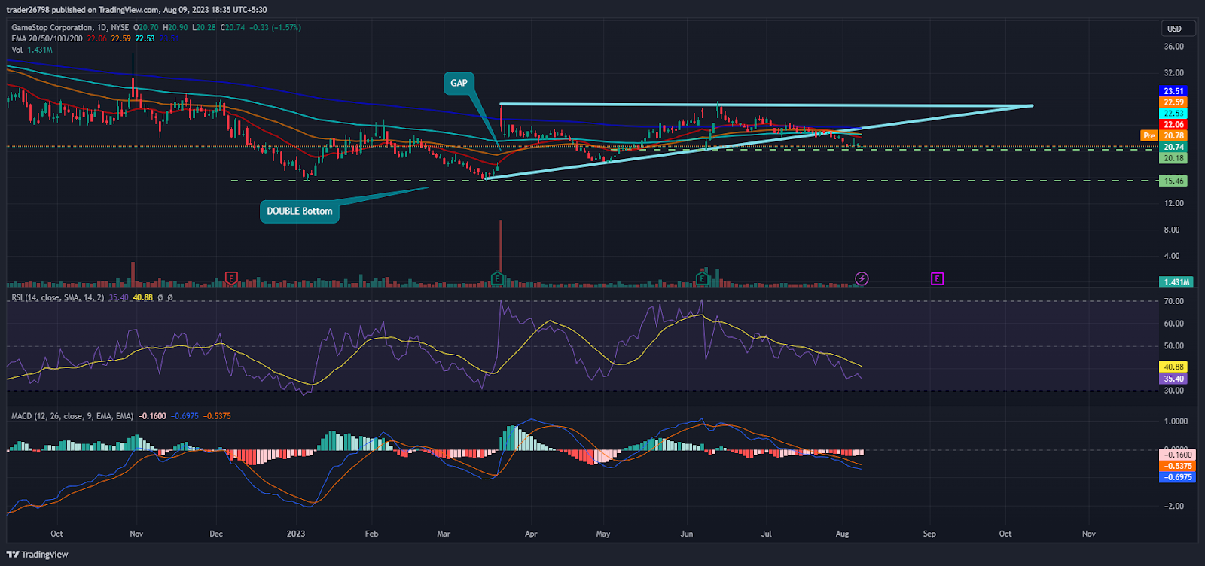Click the Jun label on the time axis
Image resolution: width=1205 pixels, height=566 pixels.
click(x=686, y=534)
